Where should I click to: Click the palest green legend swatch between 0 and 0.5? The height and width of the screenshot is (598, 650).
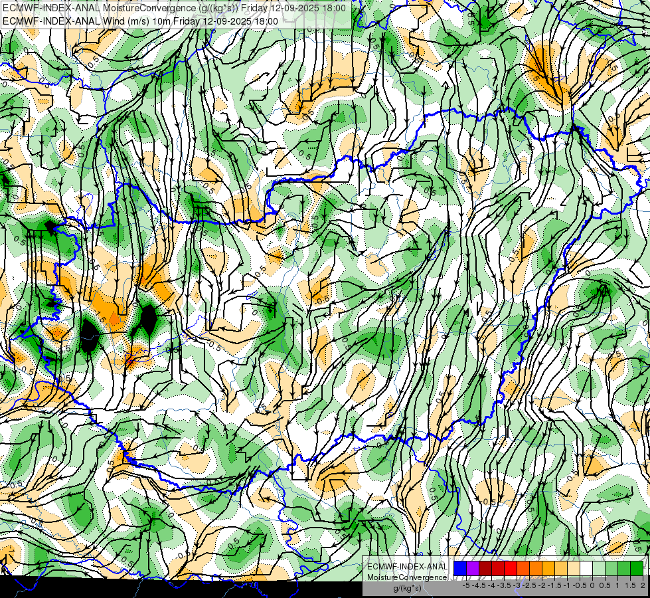coord(599,569)
